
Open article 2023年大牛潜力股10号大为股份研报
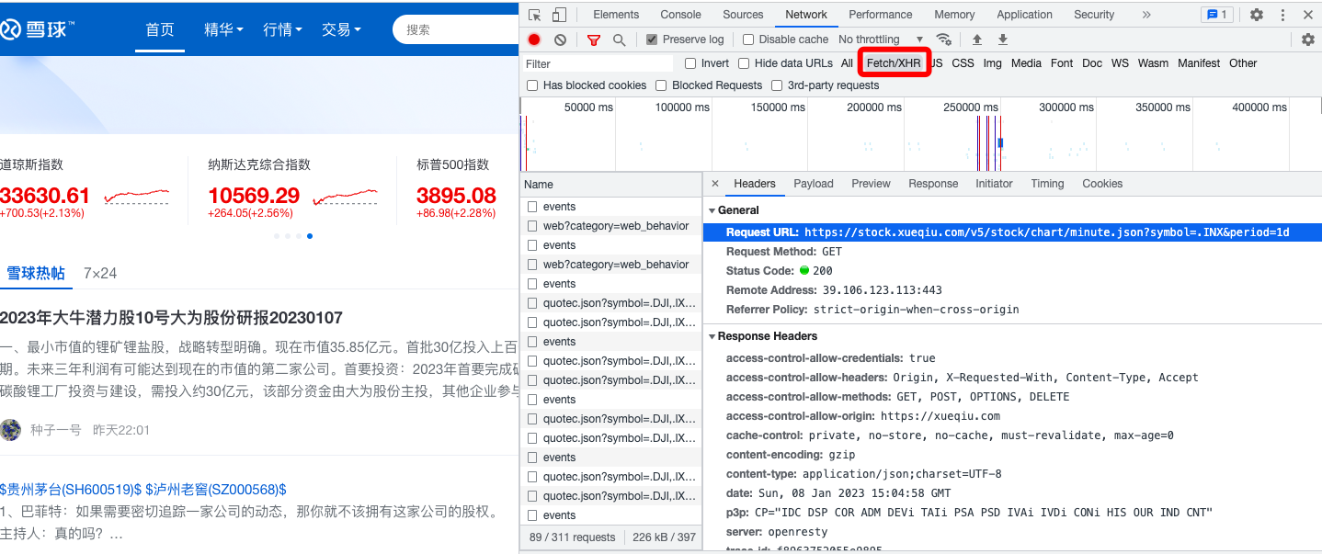(171, 318)
